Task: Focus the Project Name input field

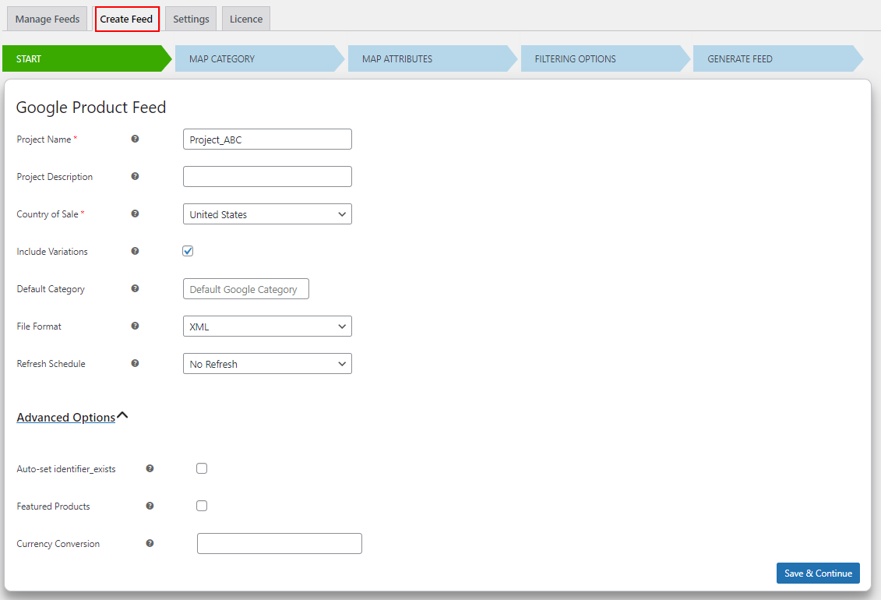Action: (x=267, y=139)
